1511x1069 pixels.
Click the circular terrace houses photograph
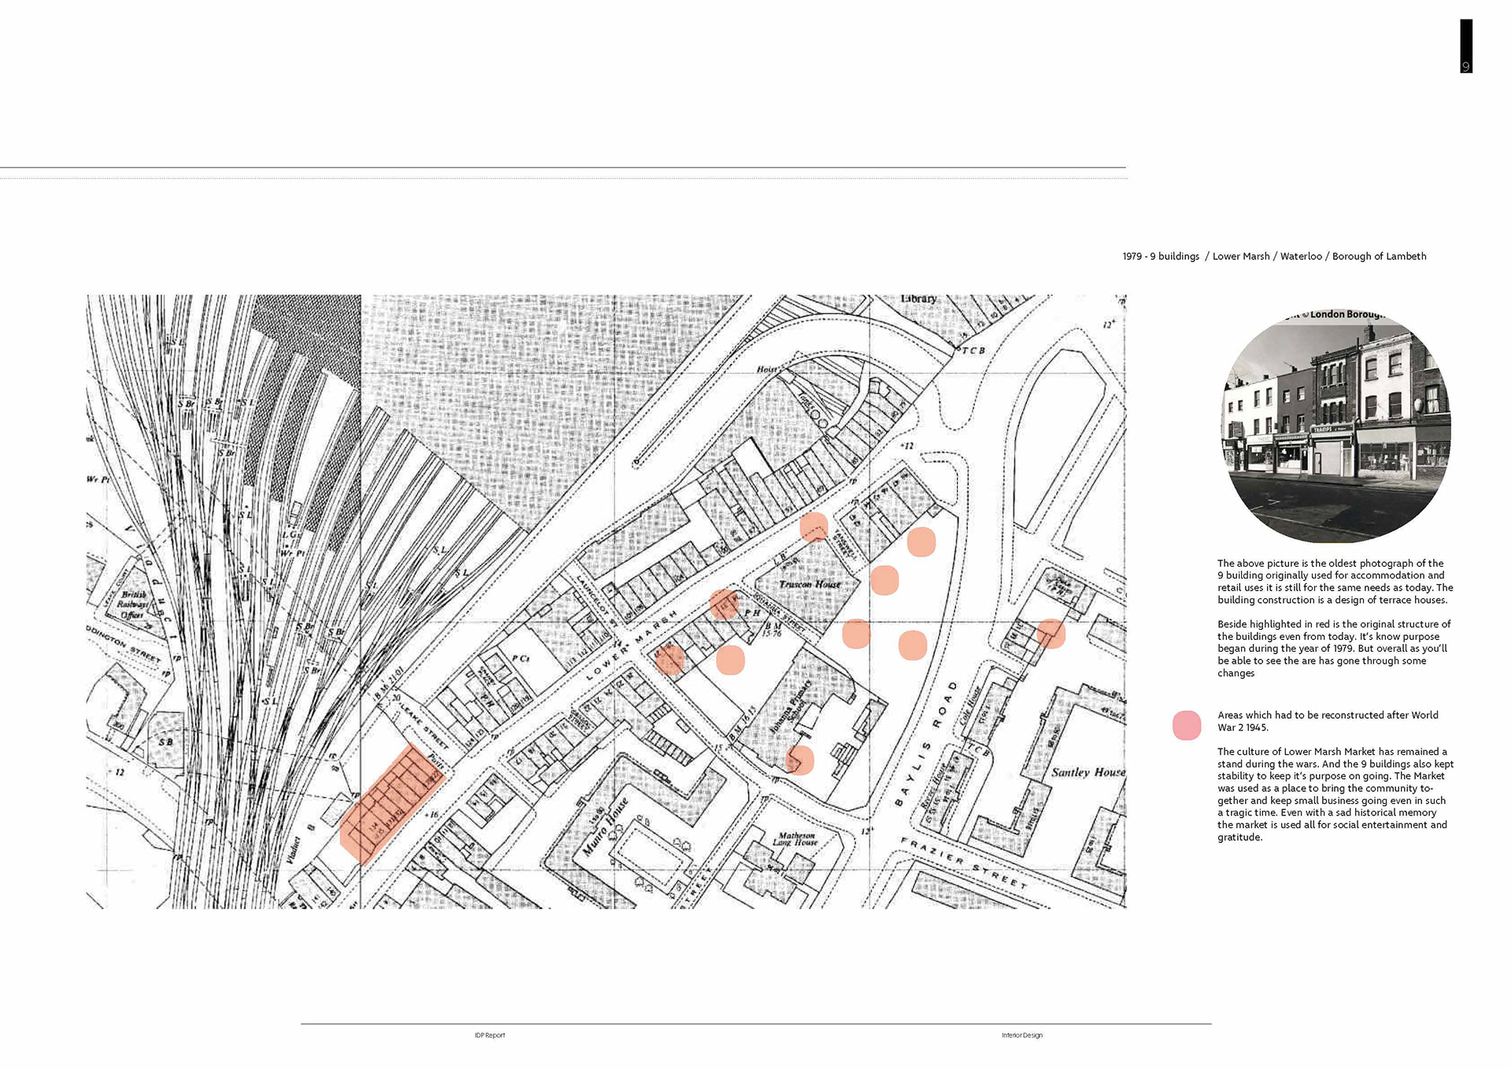click(x=1336, y=426)
